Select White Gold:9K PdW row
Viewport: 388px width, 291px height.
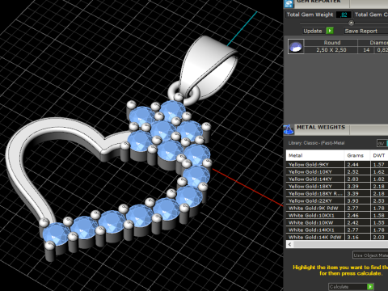point(337,209)
